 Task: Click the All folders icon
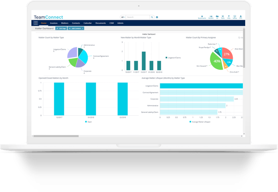click(217, 17)
